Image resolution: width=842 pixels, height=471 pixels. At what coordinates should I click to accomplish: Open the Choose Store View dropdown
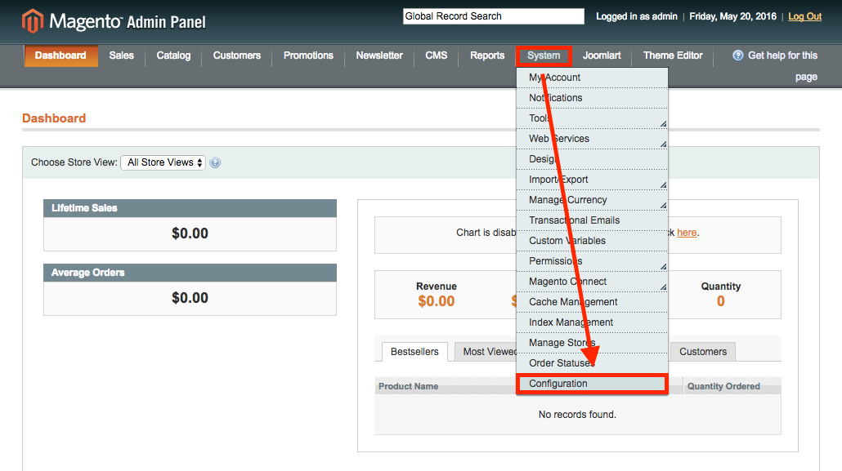(x=163, y=162)
